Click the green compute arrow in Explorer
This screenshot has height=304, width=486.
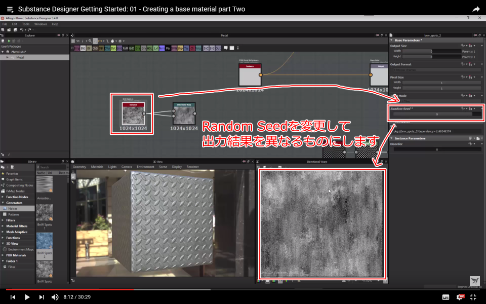pyautogui.click(x=9, y=41)
